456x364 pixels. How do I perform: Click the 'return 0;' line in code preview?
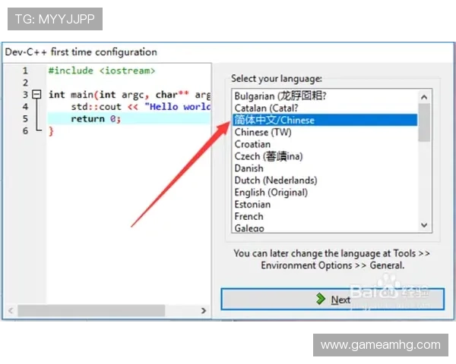(97, 119)
